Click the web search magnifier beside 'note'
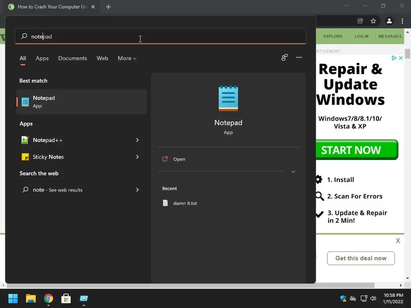Screen dimensions: 411x308 point(25,190)
